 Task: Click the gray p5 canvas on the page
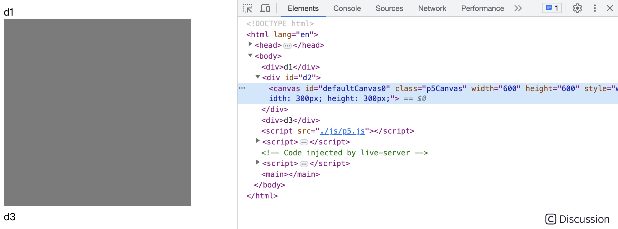(97, 113)
